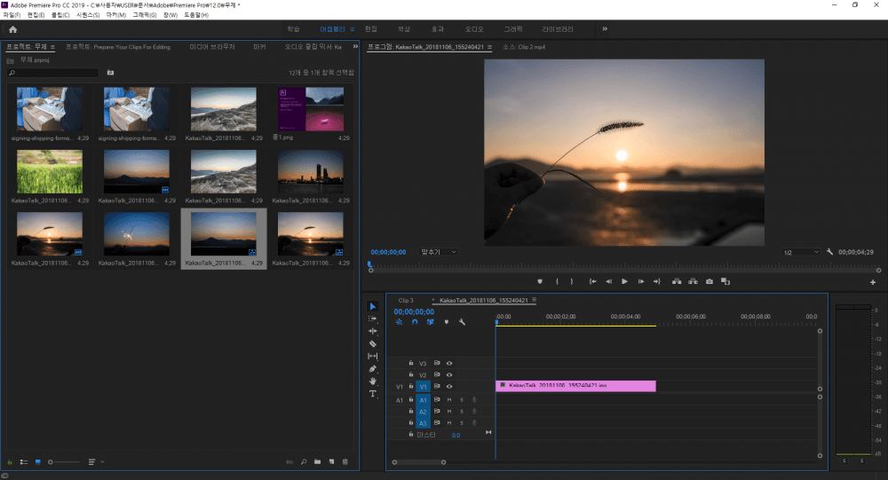Viewport: 888px width, 480px height.
Task: Mute audio track A1
Action: [x=449, y=400]
